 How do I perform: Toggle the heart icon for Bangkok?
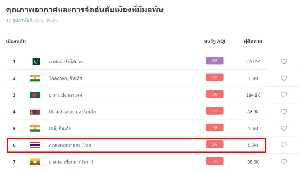pos(284,144)
